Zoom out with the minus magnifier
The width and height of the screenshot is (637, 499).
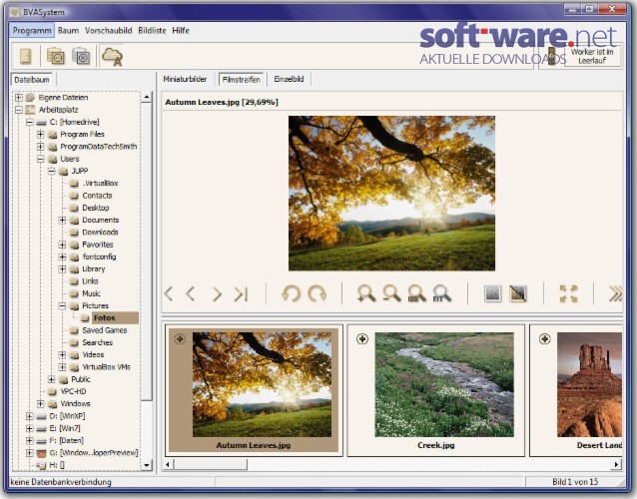[391, 293]
